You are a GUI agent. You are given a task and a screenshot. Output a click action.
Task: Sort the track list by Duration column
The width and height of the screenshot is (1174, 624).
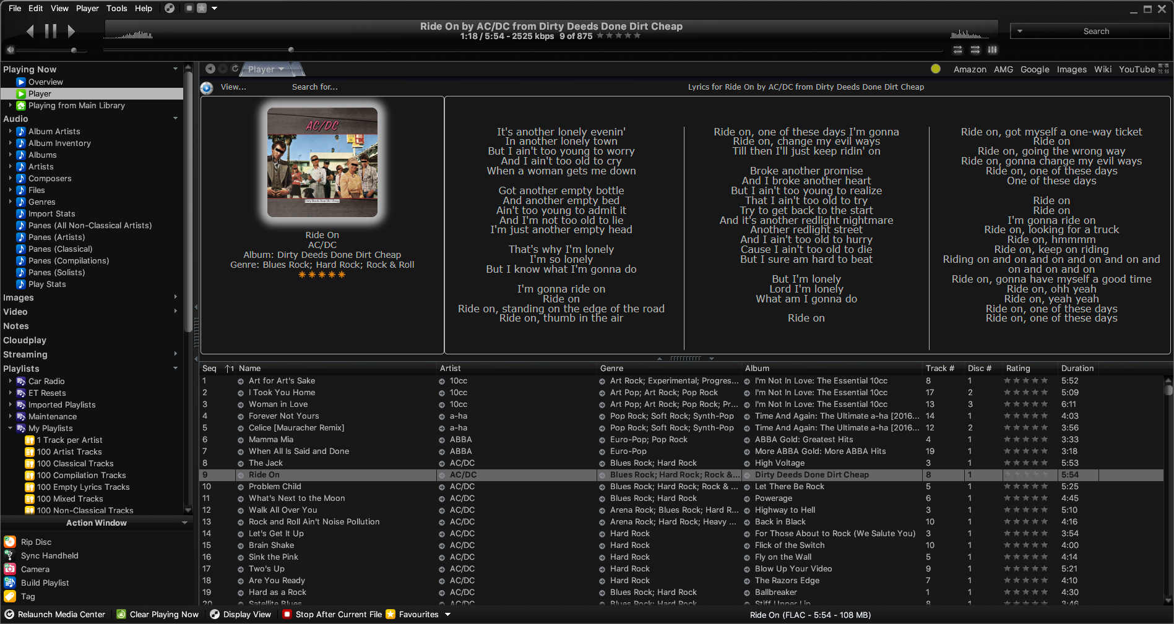pos(1077,368)
